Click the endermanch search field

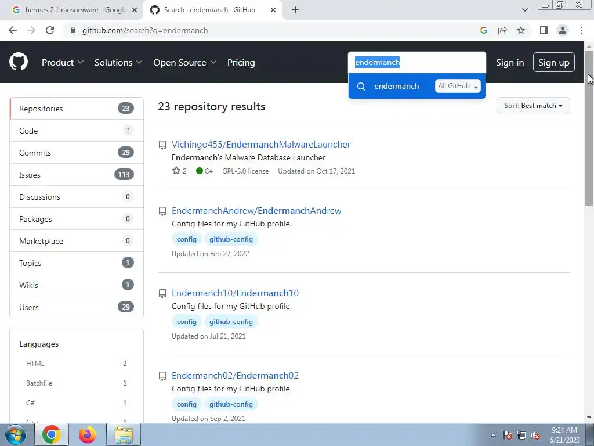[x=416, y=62]
